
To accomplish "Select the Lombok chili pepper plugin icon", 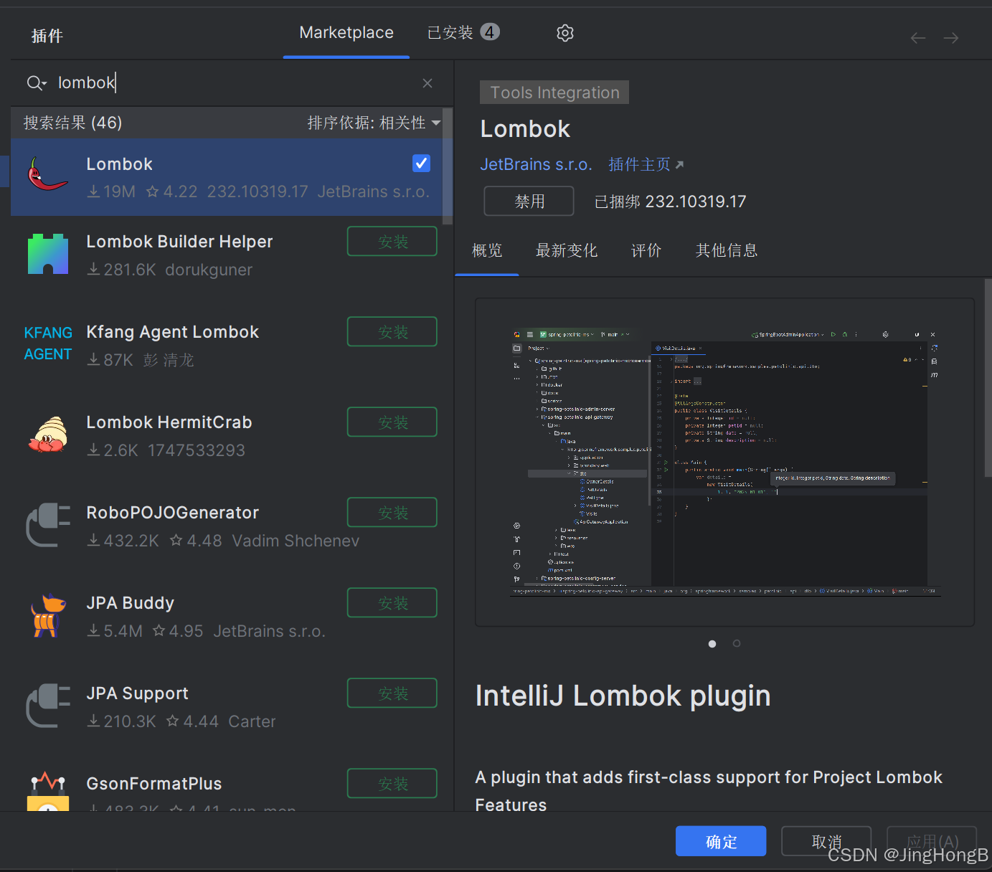I will (47, 174).
